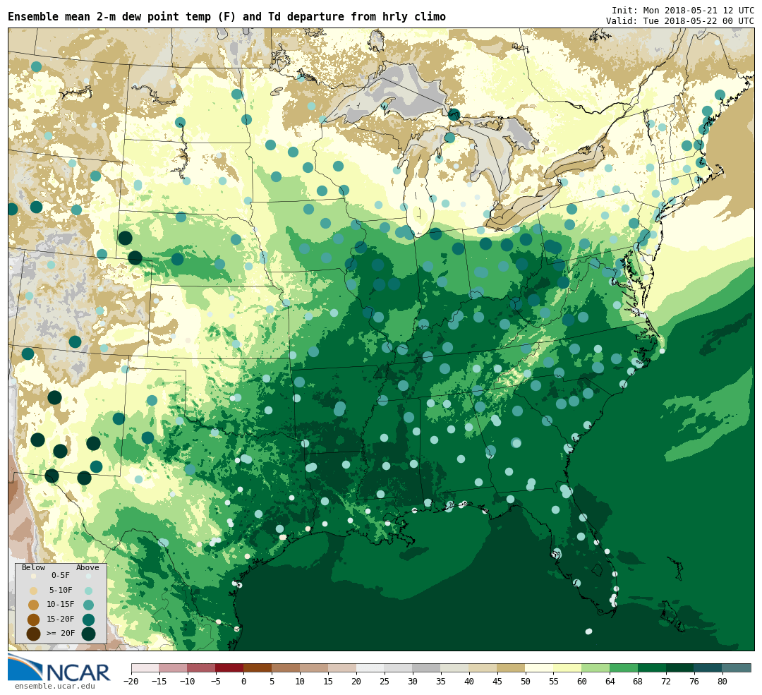This screenshot has height=695, width=762.
Task: Click the '64' colorbar tick label
Action: (610, 682)
